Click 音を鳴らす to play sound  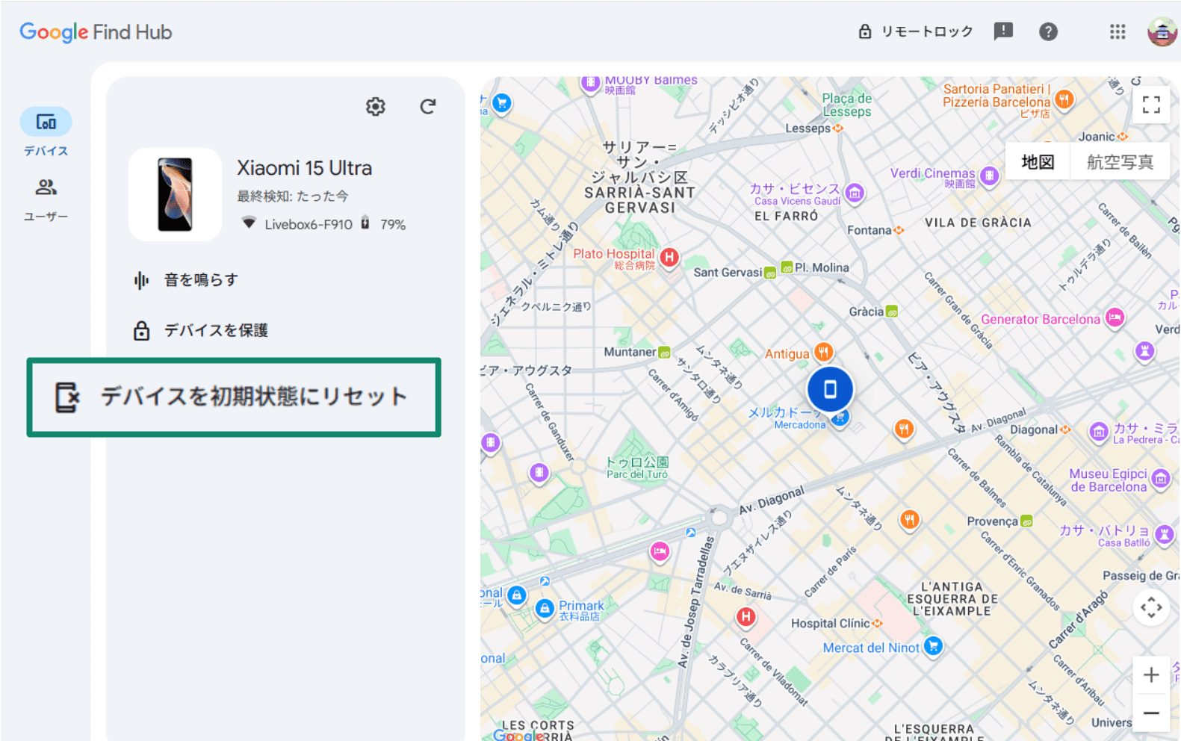(x=186, y=280)
